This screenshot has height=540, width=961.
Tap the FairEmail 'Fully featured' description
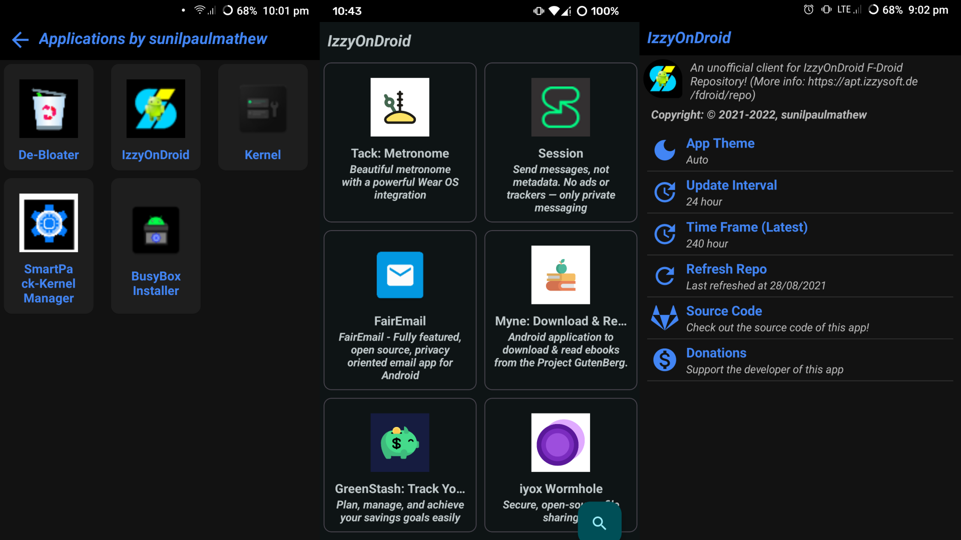tap(400, 356)
